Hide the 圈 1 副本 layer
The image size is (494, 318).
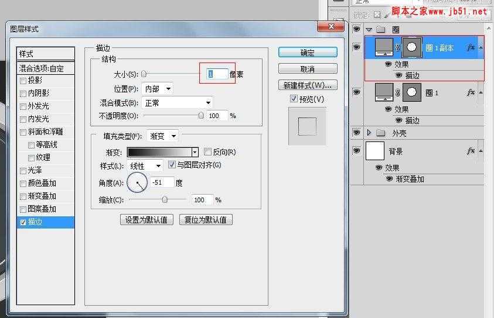(356, 47)
